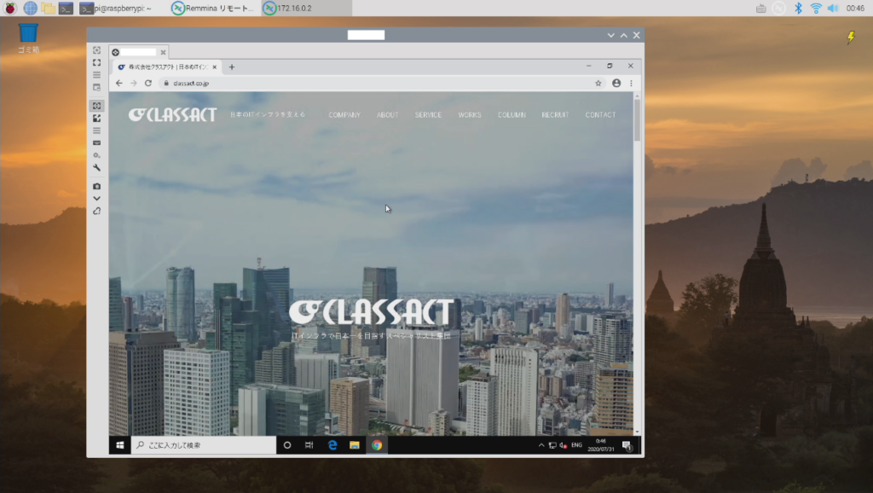Launch the web browser from the top panel
Image resolution: width=873 pixels, height=493 pixels.
(30, 9)
